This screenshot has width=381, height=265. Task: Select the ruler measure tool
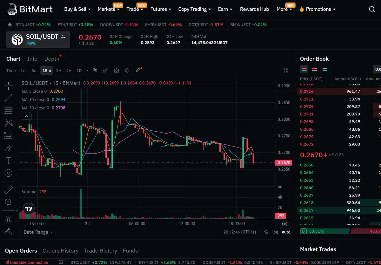click(x=9, y=190)
